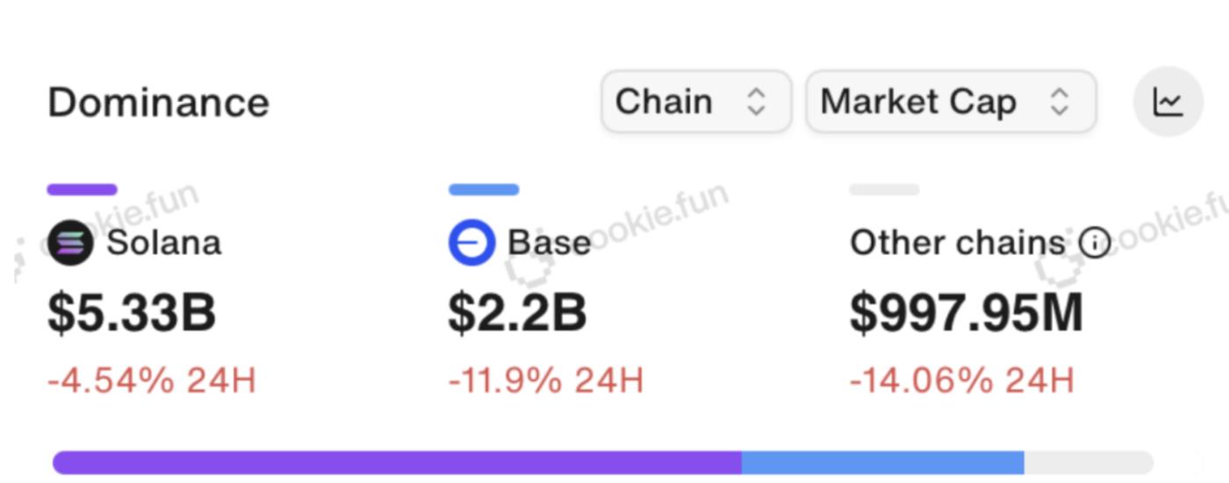
Task: Click Solana's $5.33B market cap value
Action: point(132,313)
